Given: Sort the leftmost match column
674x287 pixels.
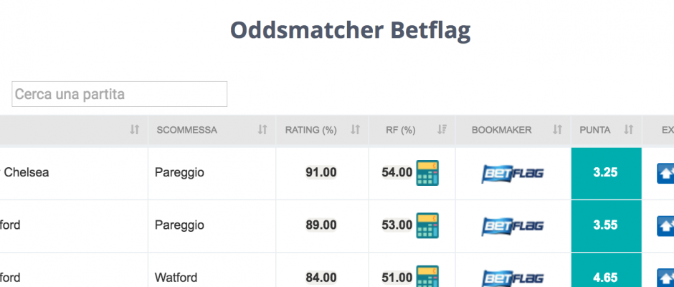Looking at the screenshot, I should coord(135,130).
